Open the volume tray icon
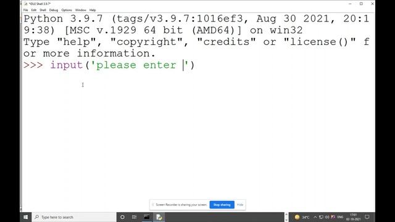The height and width of the screenshot is (222, 395). [327, 217]
